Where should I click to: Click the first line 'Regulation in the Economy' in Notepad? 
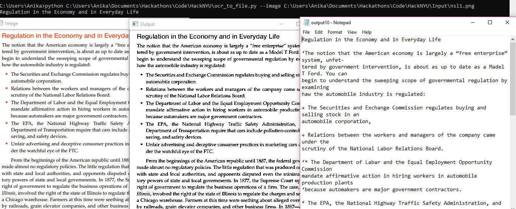[x=371, y=39]
